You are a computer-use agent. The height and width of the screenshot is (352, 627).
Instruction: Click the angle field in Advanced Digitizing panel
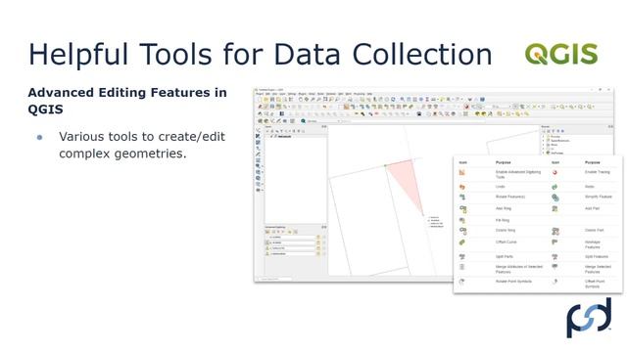pyautogui.click(x=293, y=242)
